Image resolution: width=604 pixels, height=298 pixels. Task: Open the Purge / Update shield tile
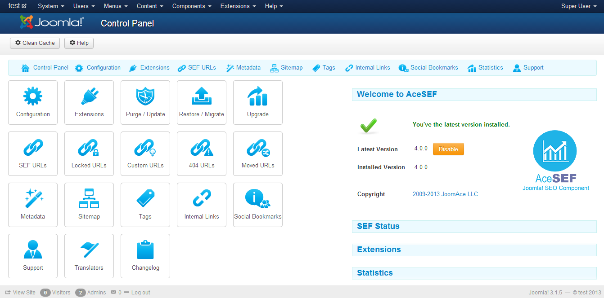(x=145, y=102)
